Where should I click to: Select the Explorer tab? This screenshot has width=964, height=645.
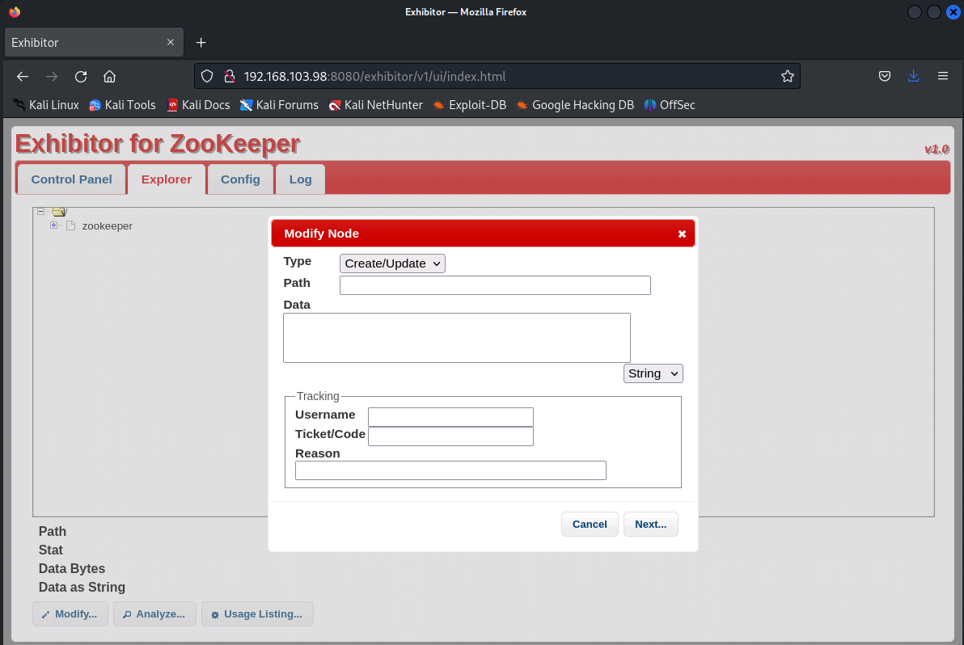click(x=167, y=179)
